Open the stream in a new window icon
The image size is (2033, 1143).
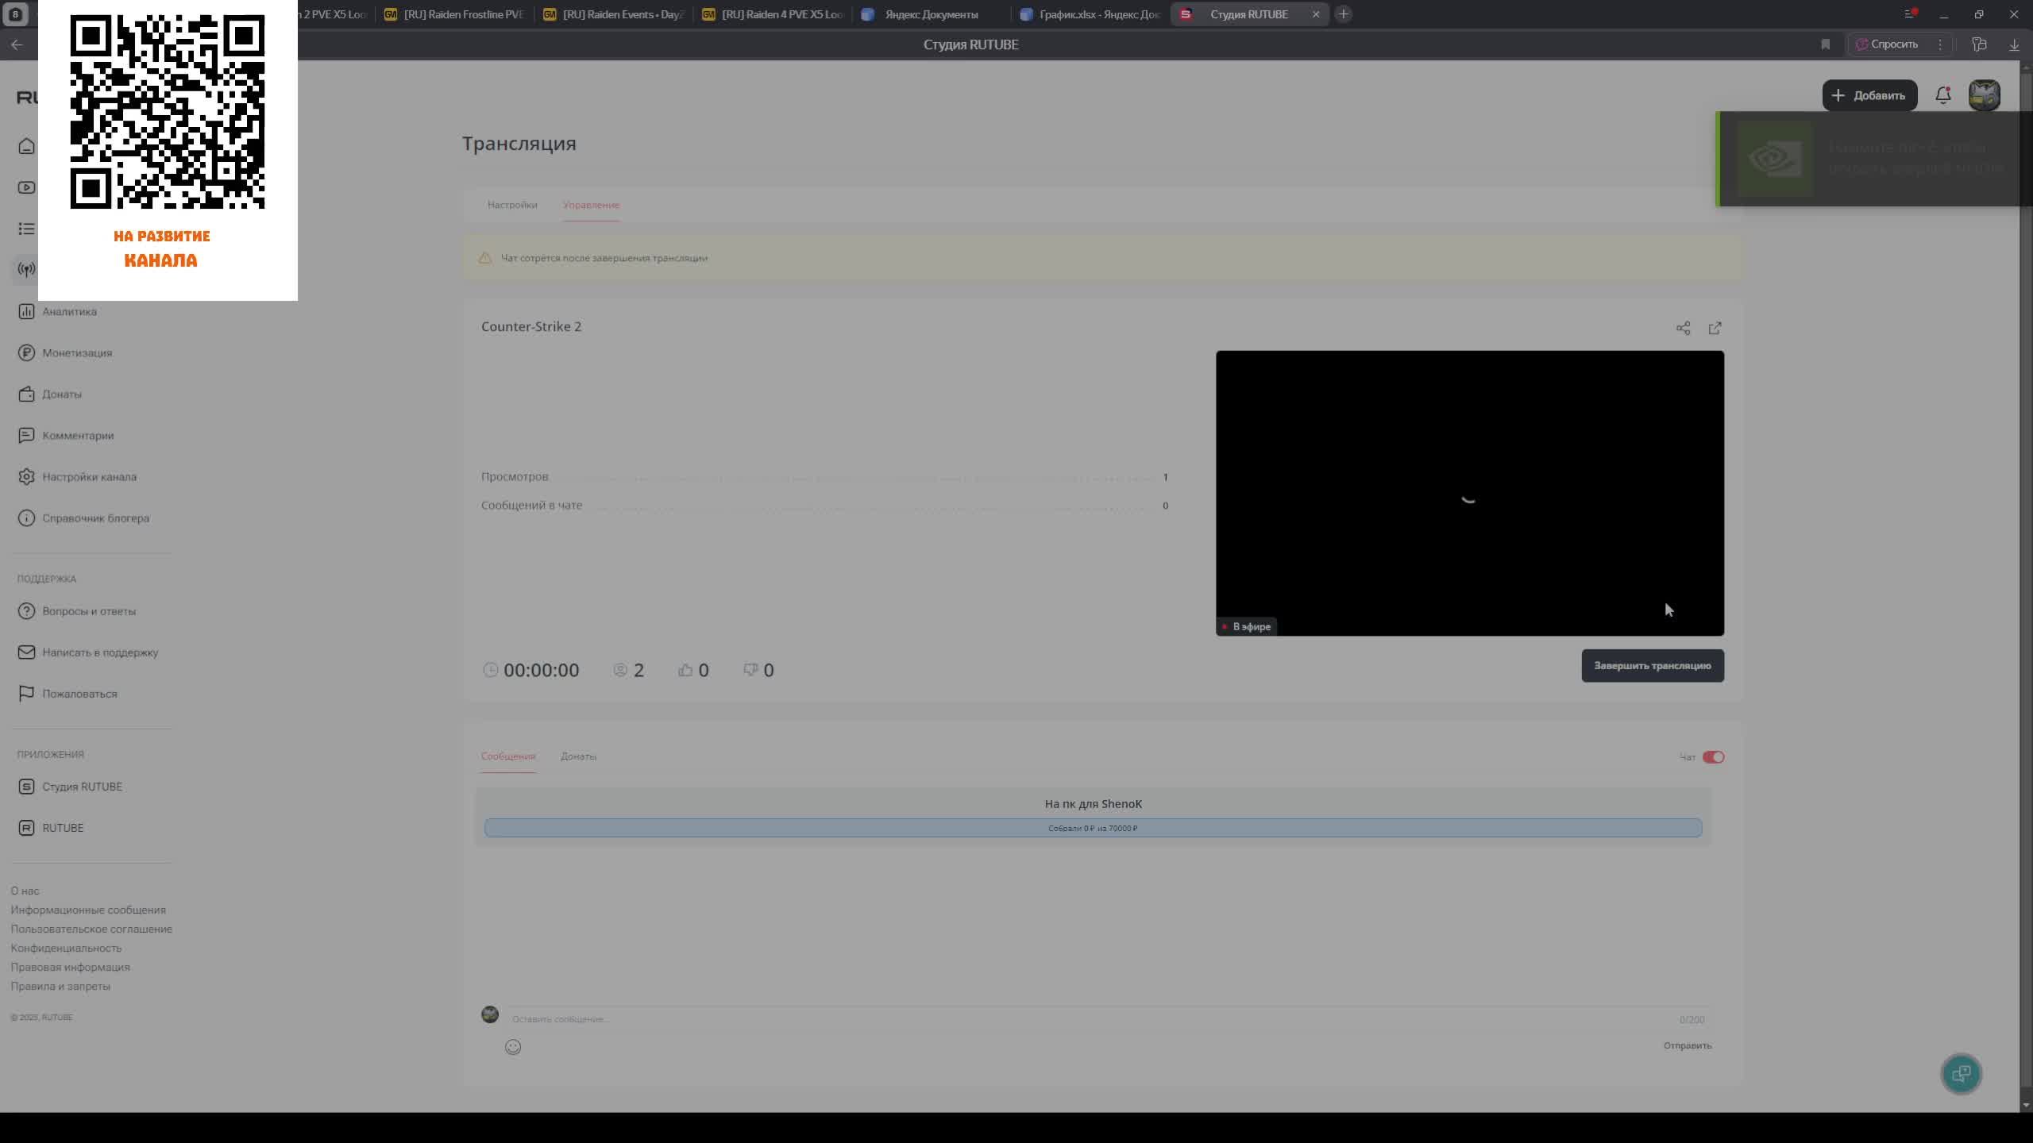1715,328
